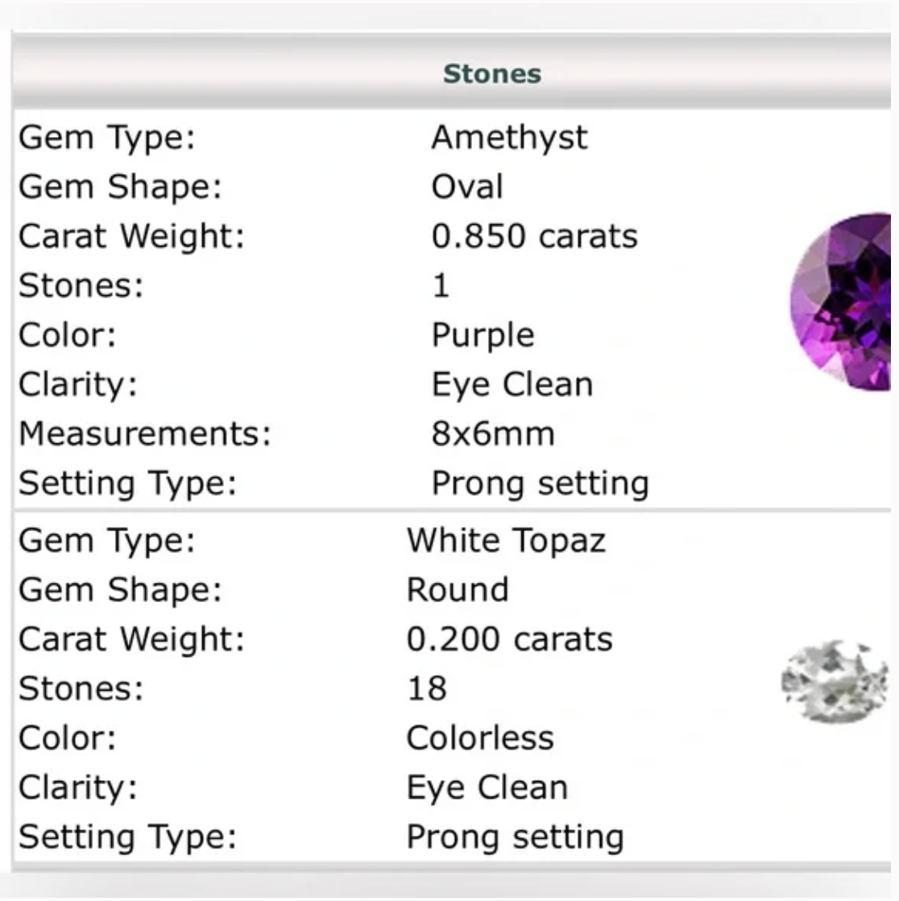This screenshot has height=901, width=899.
Task: Select the stone count value 18
Action: (x=426, y=688)
